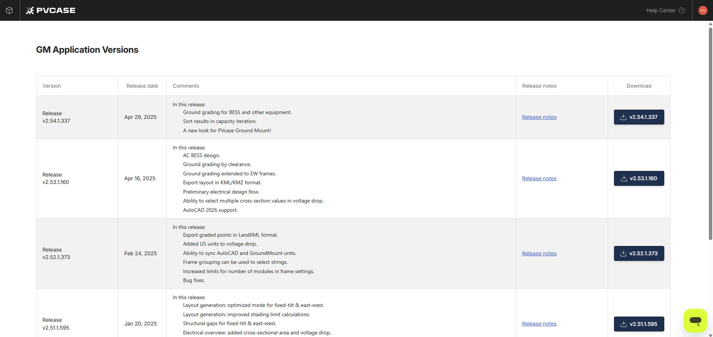Image resolution: width=713 pixels, height=337 pixels.
Task: Click 'AutoCAD 2026 support.' line
Action: click(x=210, y=210)
